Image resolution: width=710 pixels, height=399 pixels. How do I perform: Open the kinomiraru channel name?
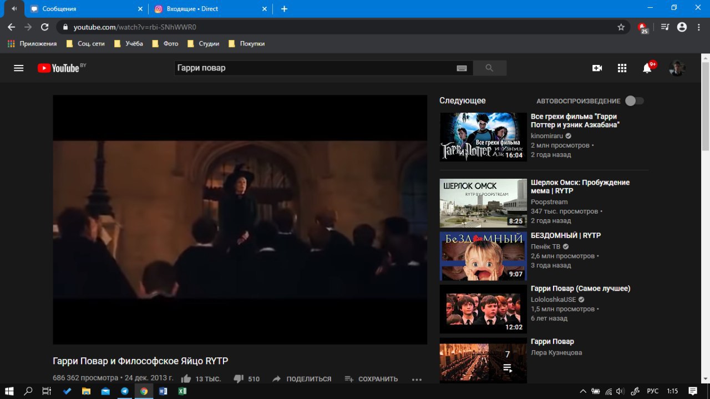coord(547,136)
